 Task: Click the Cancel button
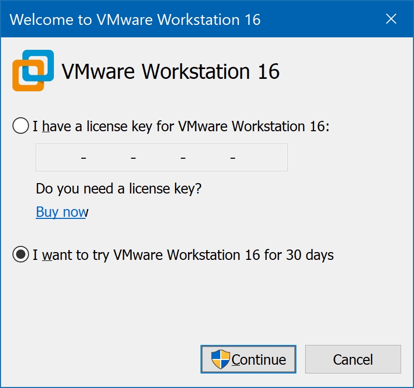pos(353,359)
